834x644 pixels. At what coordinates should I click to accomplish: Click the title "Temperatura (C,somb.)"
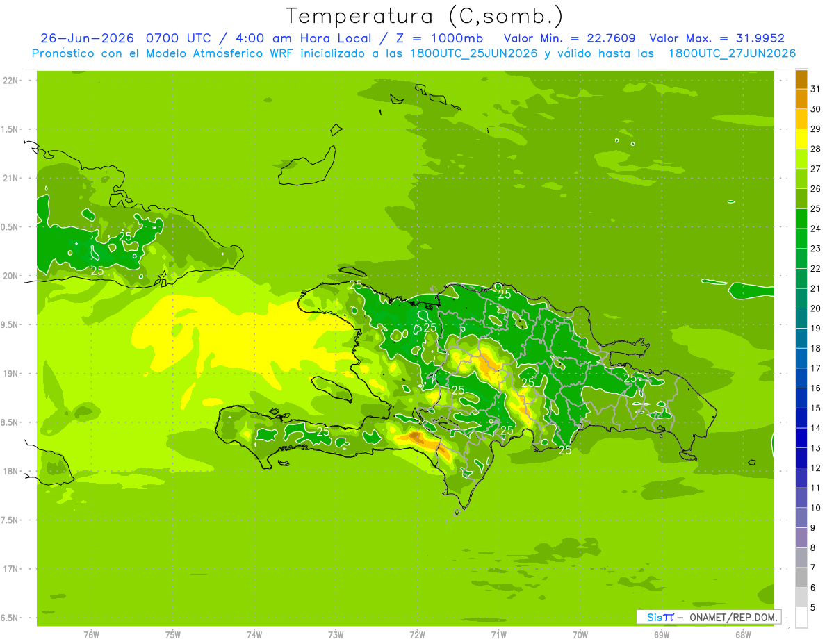424,16
